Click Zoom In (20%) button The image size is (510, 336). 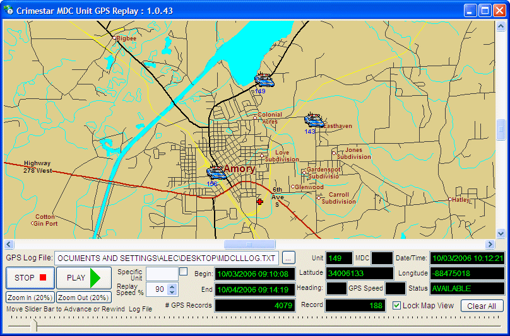(30, 298)
